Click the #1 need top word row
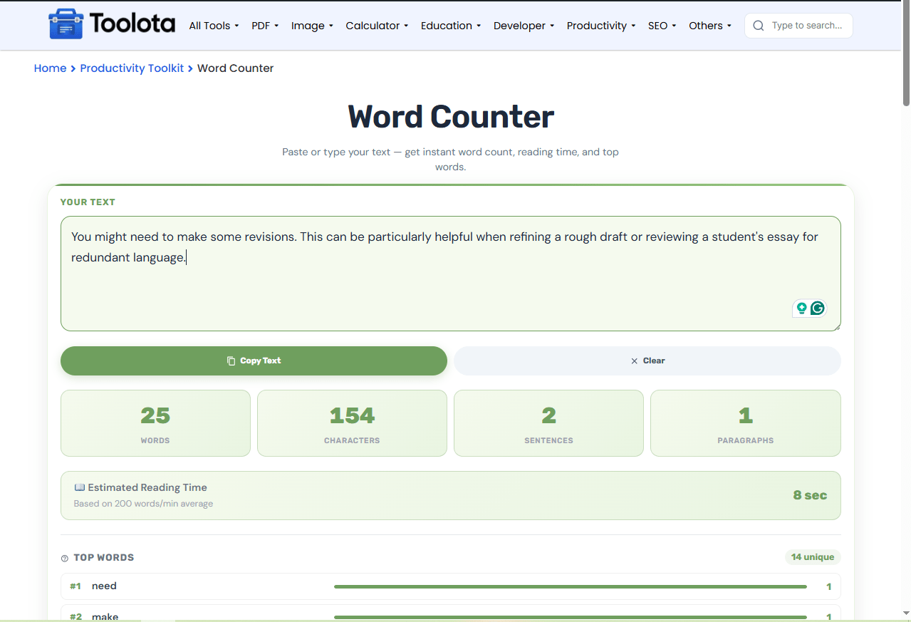The height and width of the screenshot is (622, 911). (451, 586)
